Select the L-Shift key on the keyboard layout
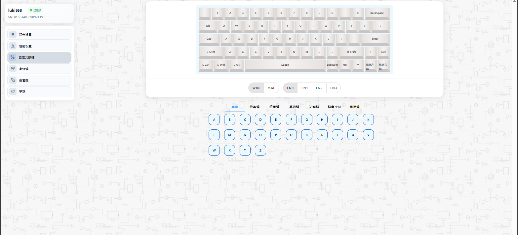This screenshot has height=235, width=518. pyautogui.click(x=211, y=52)
